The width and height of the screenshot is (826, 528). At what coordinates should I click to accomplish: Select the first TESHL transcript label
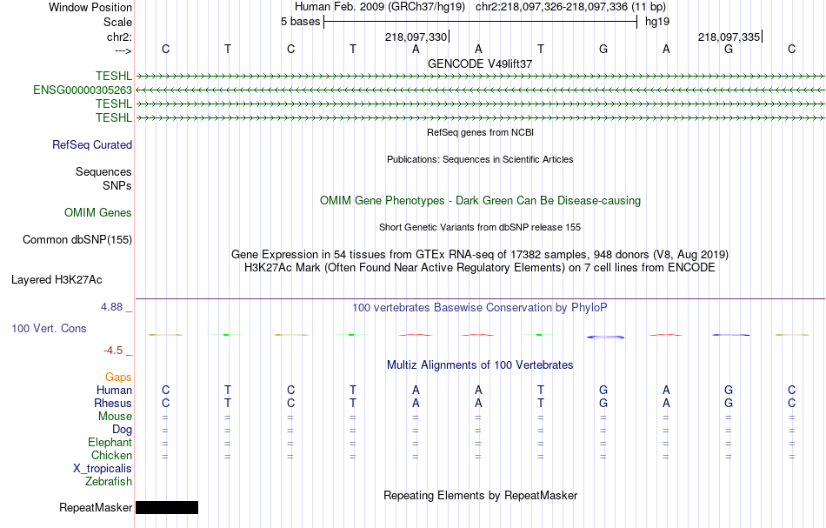[114, 76]
